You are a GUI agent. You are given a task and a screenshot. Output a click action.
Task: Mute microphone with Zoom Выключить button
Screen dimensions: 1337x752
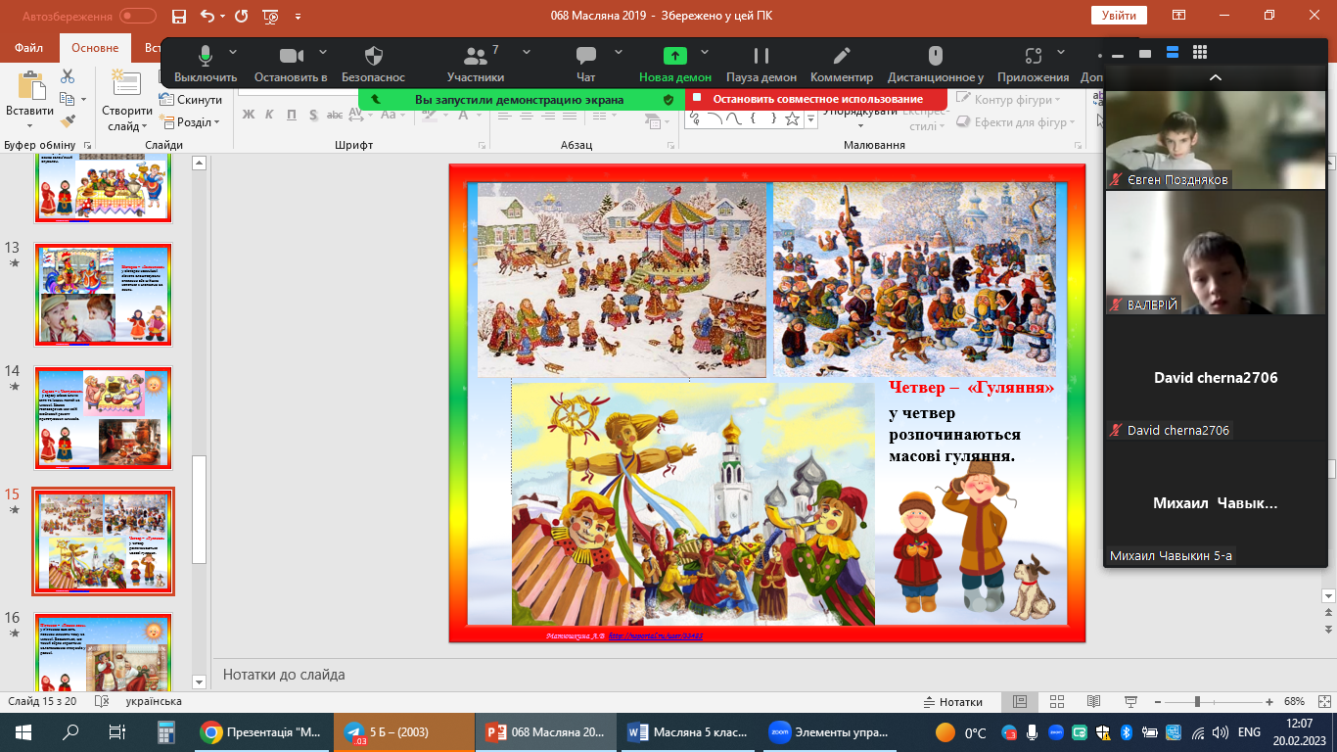pyautogui.click(x=206, y=64)
